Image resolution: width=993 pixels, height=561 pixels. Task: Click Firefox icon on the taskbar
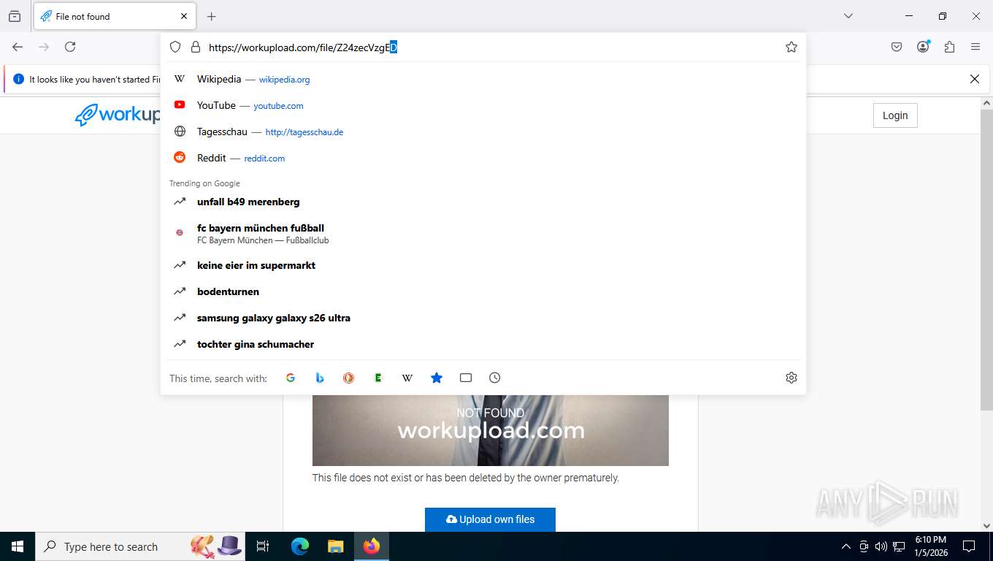[372, 546]
